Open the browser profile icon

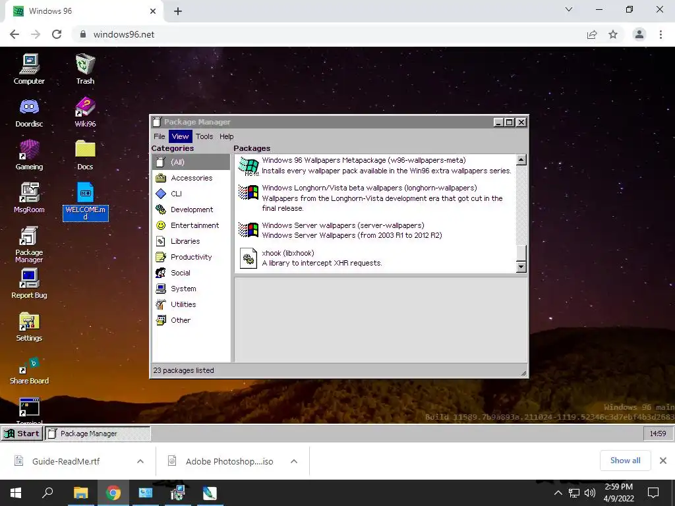coord(639,34)
